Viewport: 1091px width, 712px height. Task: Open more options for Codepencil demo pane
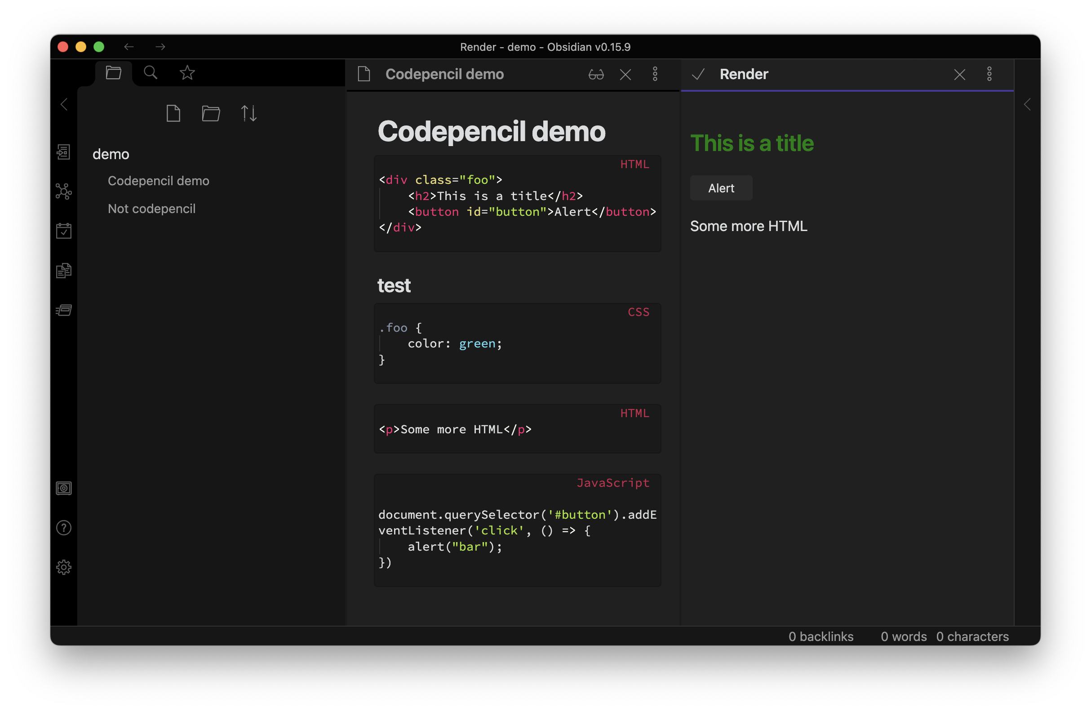[655, 74]
